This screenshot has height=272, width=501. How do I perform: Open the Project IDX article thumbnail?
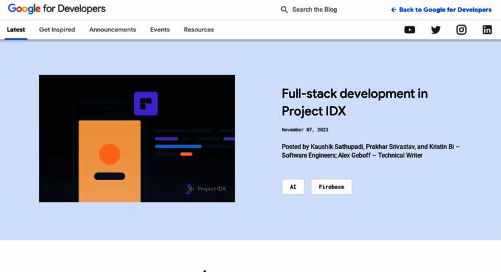[x=137, y=138]
